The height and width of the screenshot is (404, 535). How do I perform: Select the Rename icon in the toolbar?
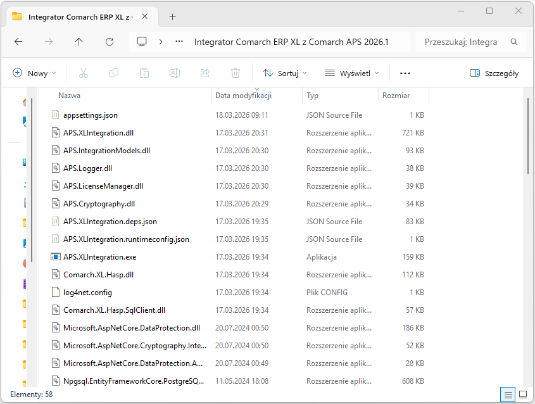click(x=175, y=73)
